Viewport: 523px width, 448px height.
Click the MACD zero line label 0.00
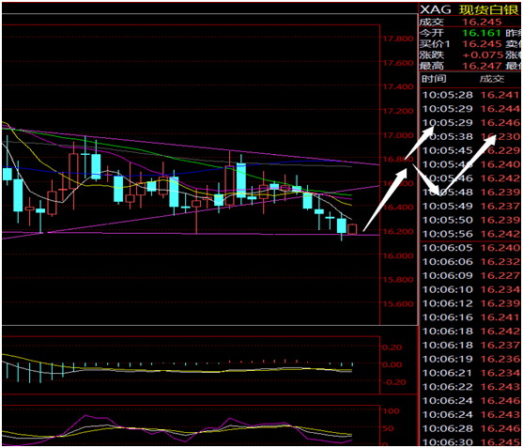pyautogui.click(x=392, y=364)
